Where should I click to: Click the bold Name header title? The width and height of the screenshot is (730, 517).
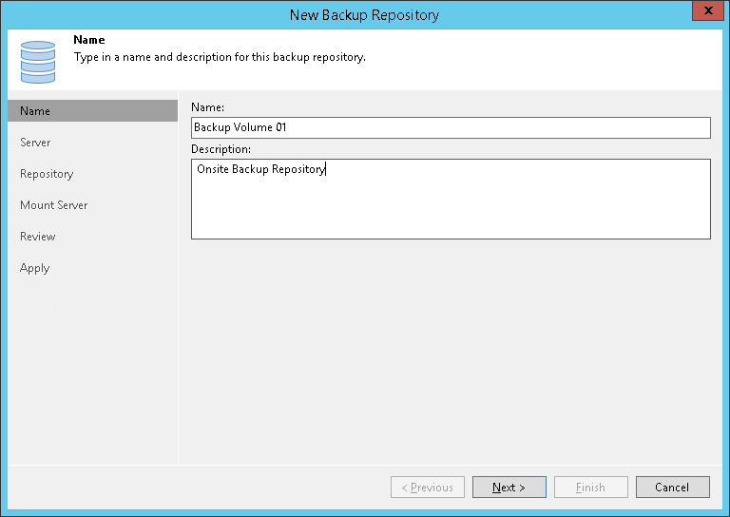[88, 41]
